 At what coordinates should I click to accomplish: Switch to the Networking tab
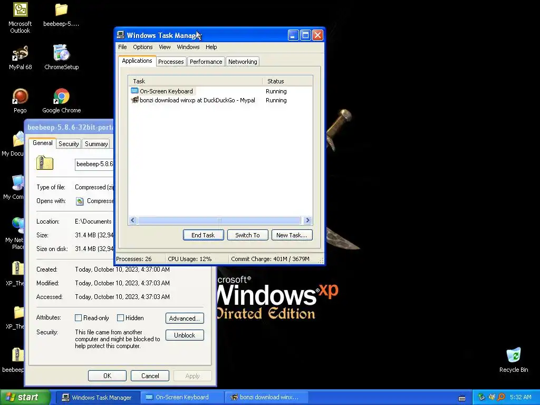(x=243, y=62)
